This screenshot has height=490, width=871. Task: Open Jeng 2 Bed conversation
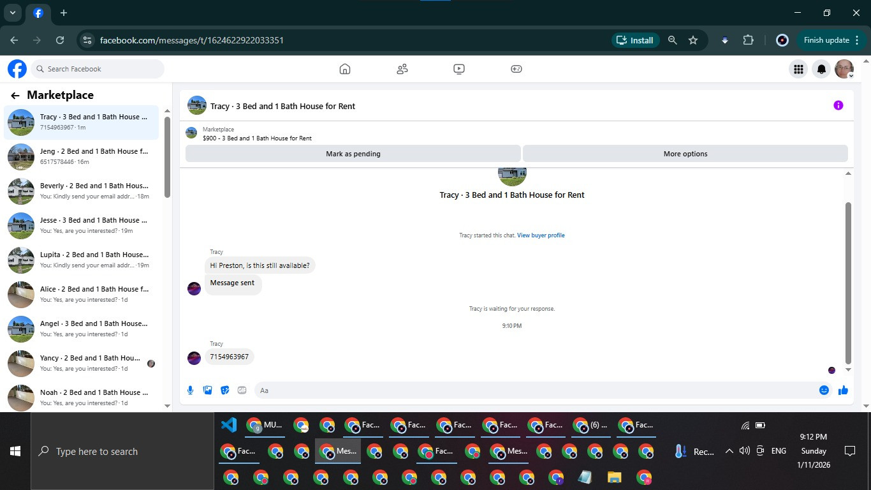pyautogui.click(x=82, y=156)
